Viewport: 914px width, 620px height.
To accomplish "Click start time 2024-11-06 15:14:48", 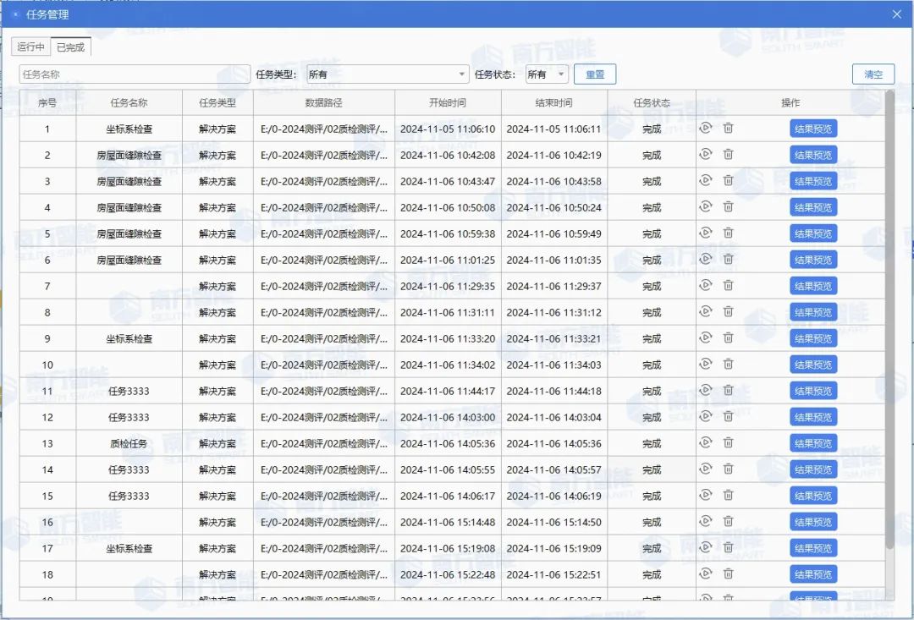I will point(448,522).
